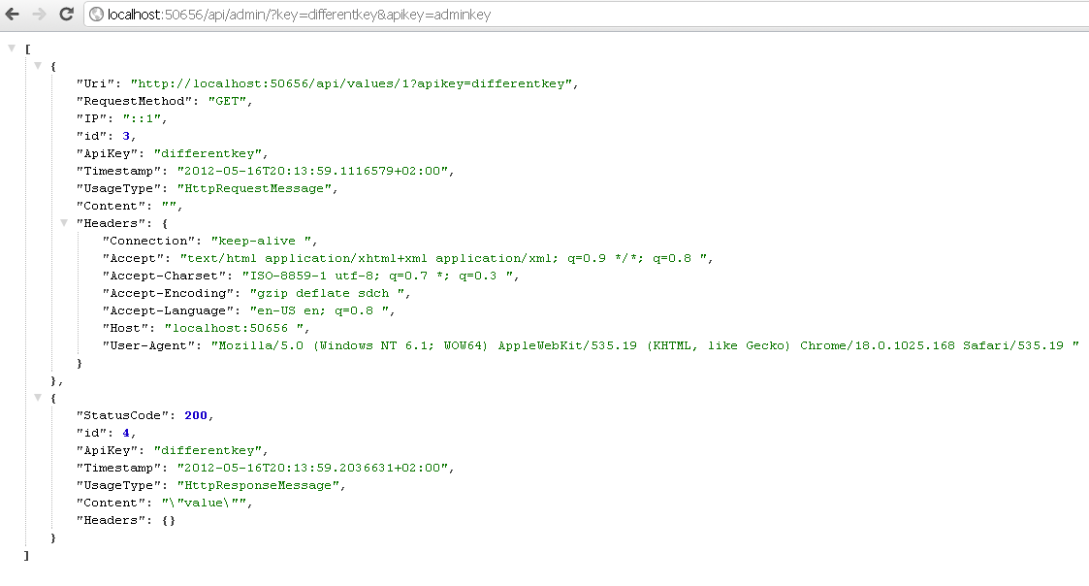This screenshot has height=586, width=1089.
Task: Click the "UsageType" key in the first object
Action: click(118, 188)
